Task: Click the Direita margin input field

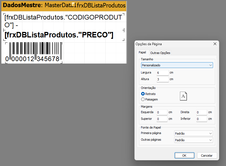Action: pos(202,112)
